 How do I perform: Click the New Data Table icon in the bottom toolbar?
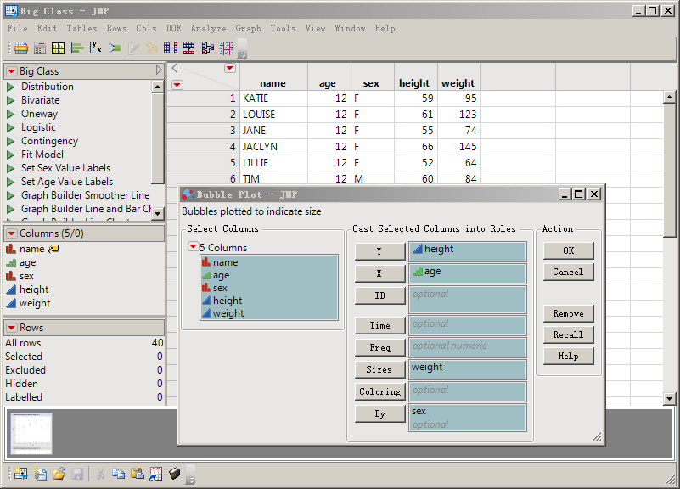pyautogui.click(x=20, y=474)
